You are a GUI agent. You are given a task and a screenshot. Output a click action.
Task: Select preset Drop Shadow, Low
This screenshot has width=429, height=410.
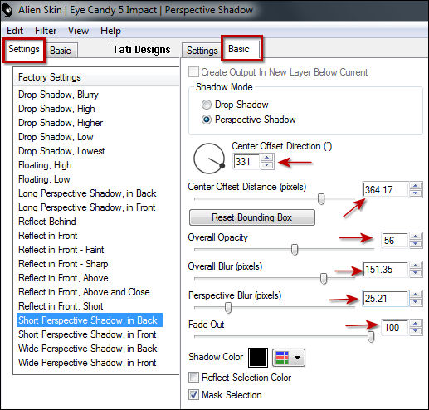tap(56, 137)
